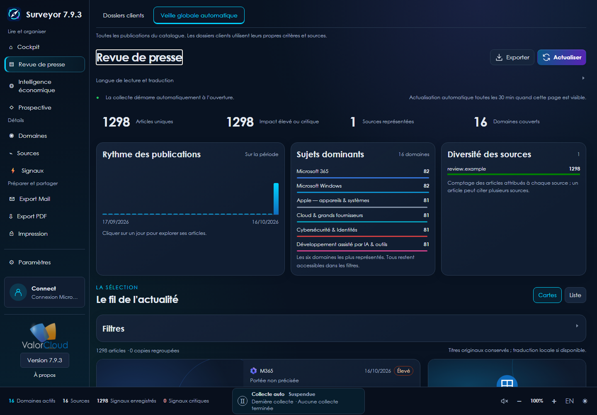This screenshot has width=597, height=415.
Task: Open Paramètres via the gear icon
Action: (x=12, y=262)
